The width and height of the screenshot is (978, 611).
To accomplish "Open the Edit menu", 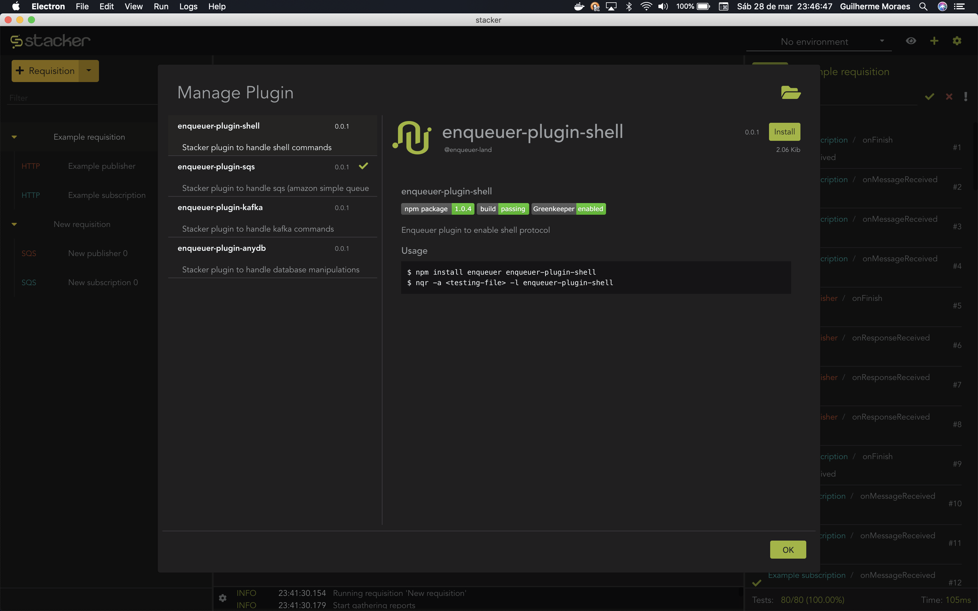I will coord(107,6).
